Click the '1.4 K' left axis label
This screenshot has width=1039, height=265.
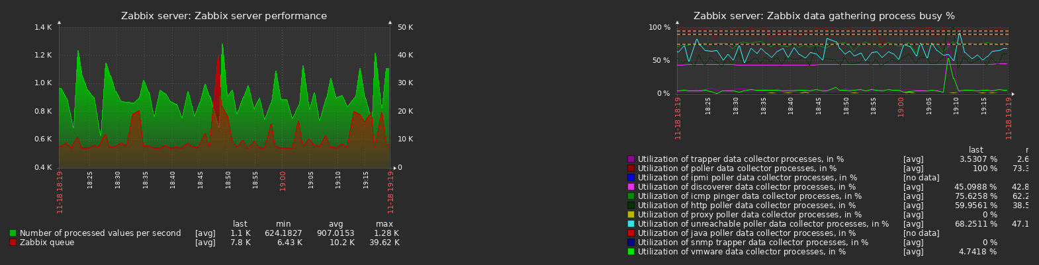pos(42,27)
